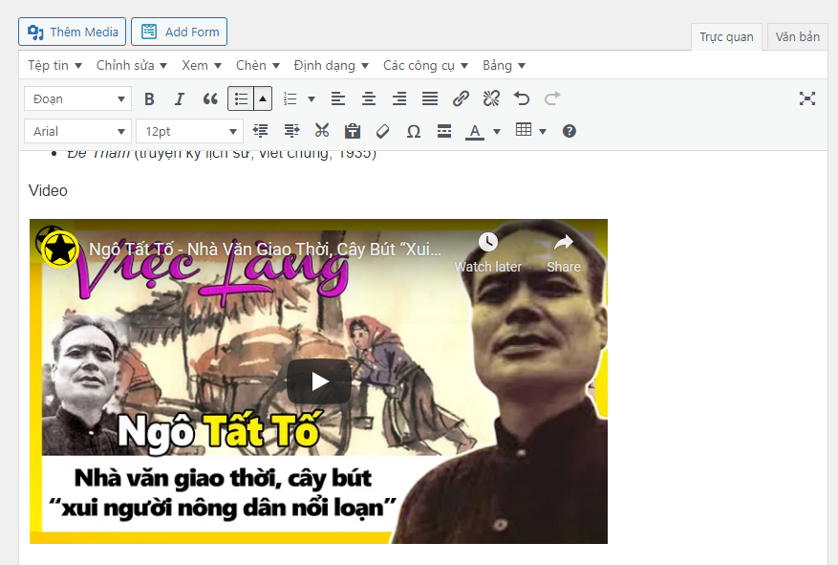Viewport: 838px width, 565px height.
Task: Toggle italic text style
Action: pyautogui.click(x=179, y=98)
